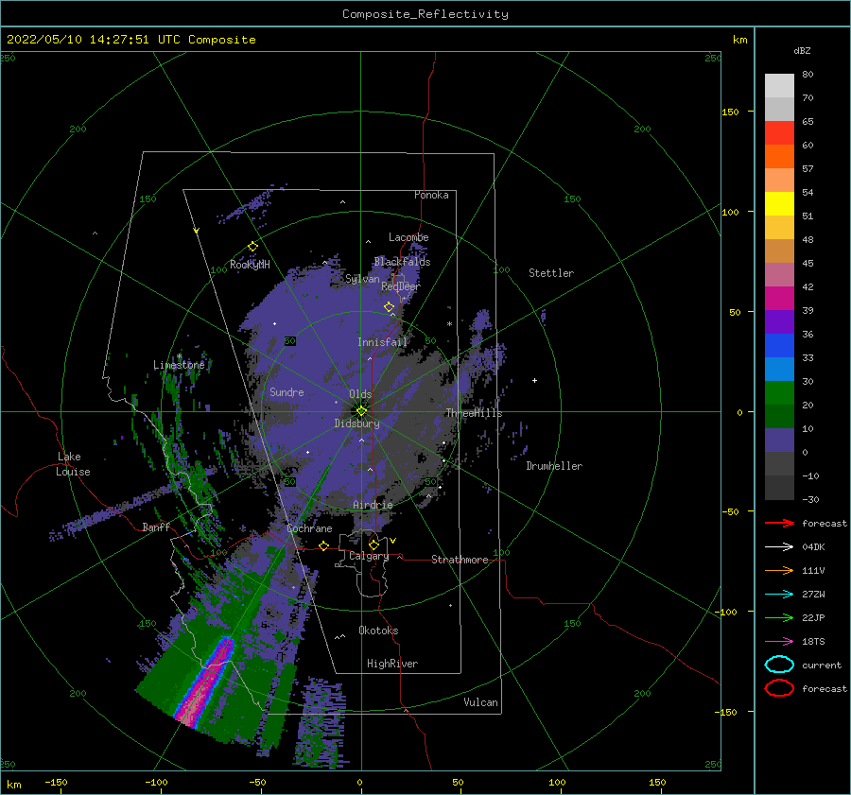Viewport: 851px width, 795px height.
Task: Click the yellow diamond marker near RedDeer
Action: click(x=390, y=307)
